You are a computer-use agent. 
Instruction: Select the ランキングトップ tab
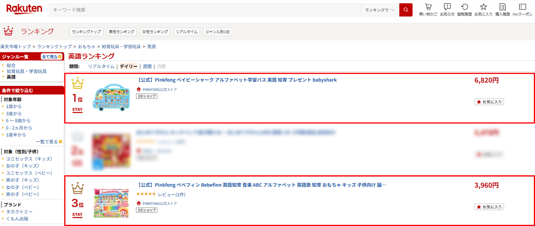[x=86, y=32]
